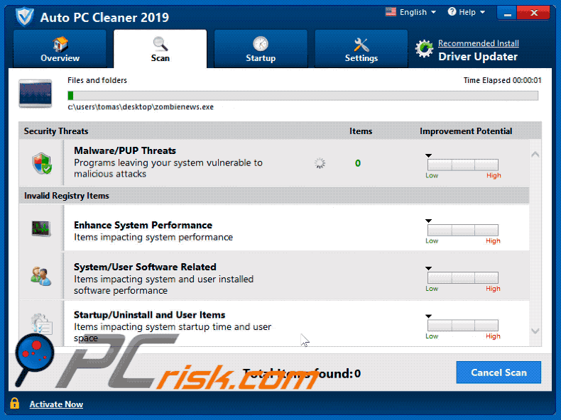Click the Enhance System Performance potential meter
This screenshot has width=561, height=420.
[462, 231]
